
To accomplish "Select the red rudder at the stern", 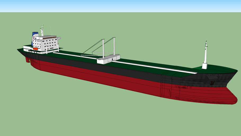I will (28, 60).
